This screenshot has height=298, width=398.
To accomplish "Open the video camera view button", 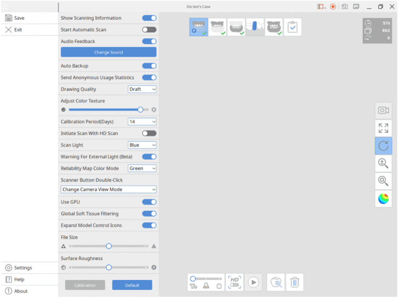I will click(383, 110).
